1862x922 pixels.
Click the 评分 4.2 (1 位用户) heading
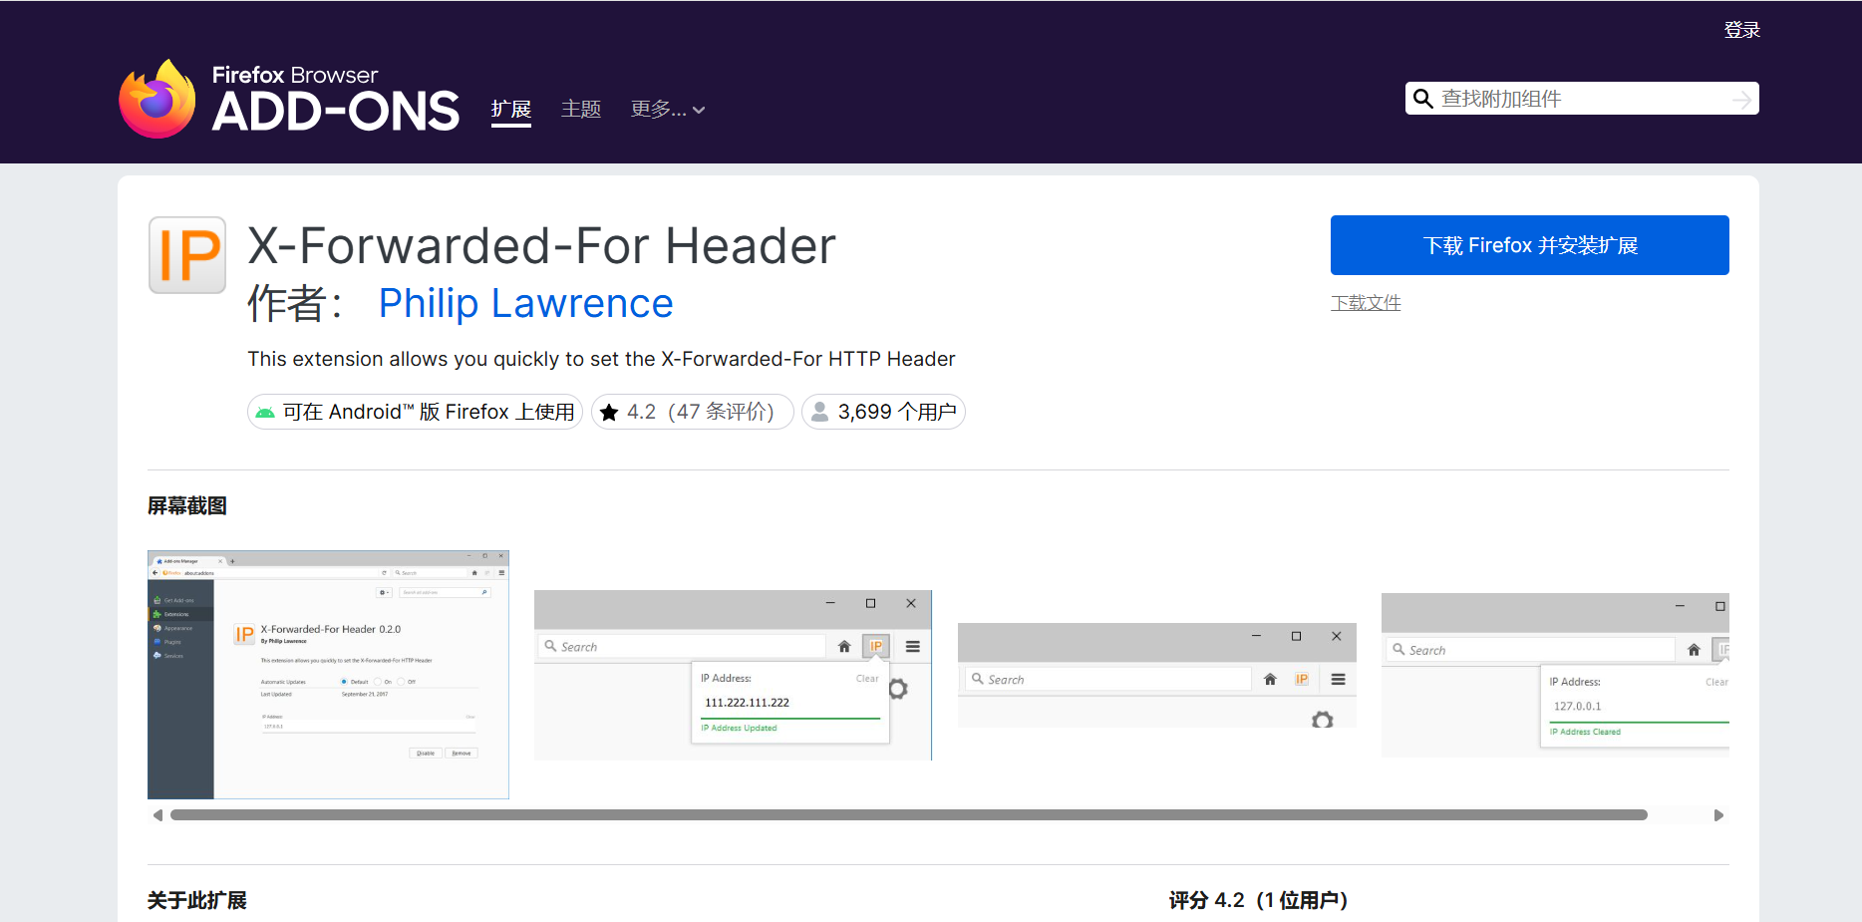1258,900
